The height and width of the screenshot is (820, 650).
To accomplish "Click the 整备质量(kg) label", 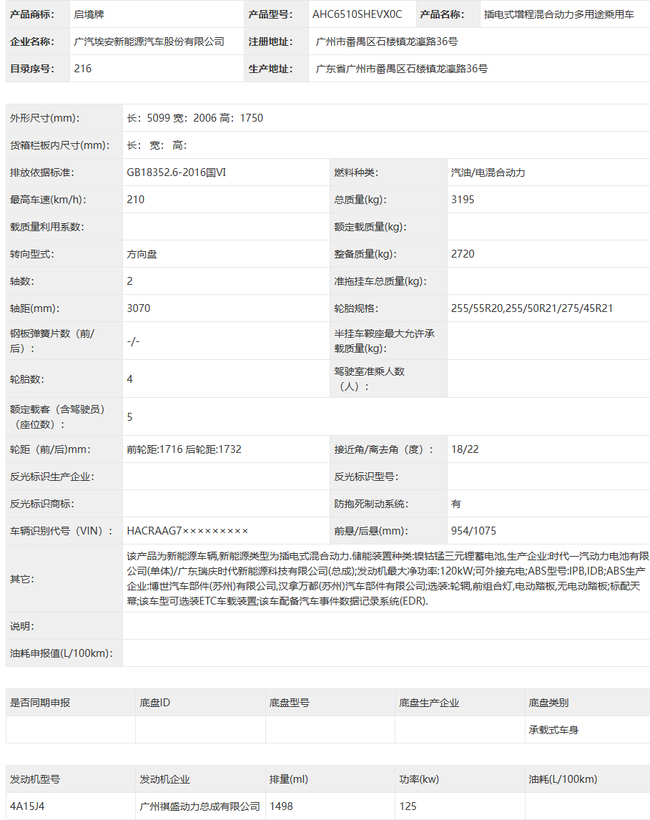I will click(x=365, y=254).
